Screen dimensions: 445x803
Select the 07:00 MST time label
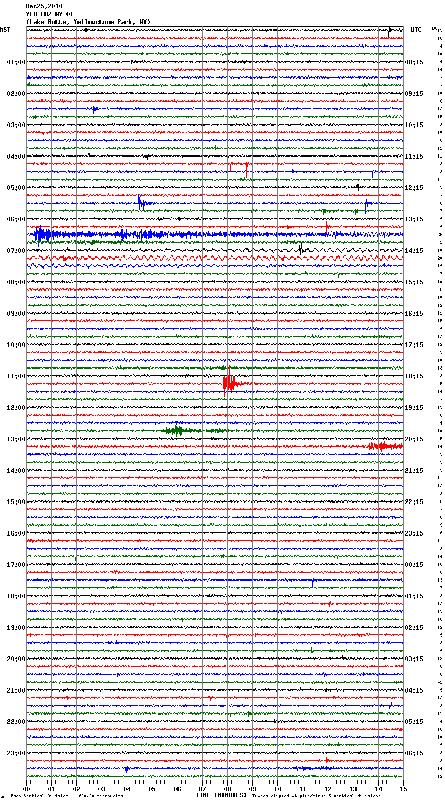[16, 251]
